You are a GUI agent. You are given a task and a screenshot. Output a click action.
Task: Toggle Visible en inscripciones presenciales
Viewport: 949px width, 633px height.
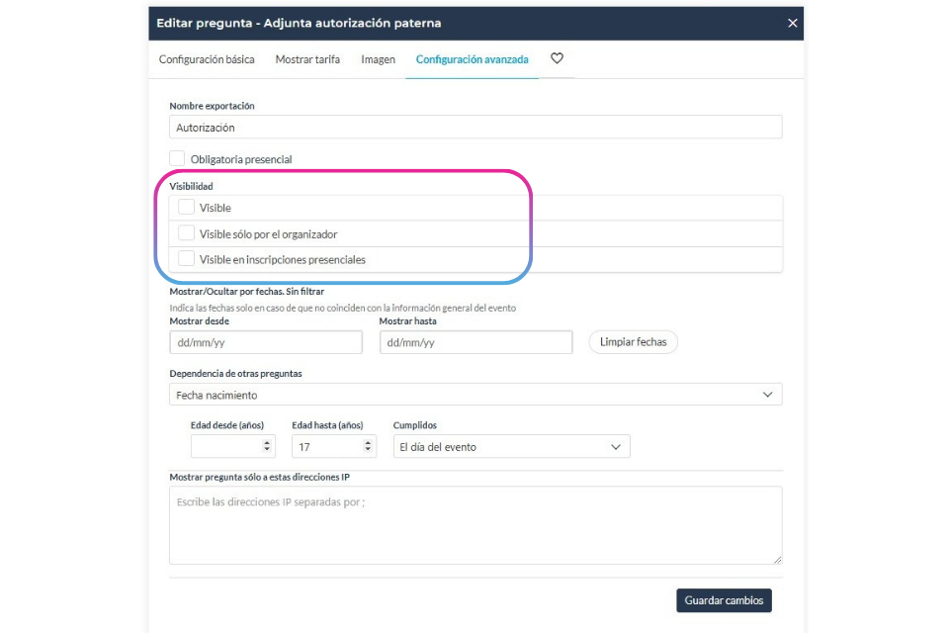coord(186,259)
